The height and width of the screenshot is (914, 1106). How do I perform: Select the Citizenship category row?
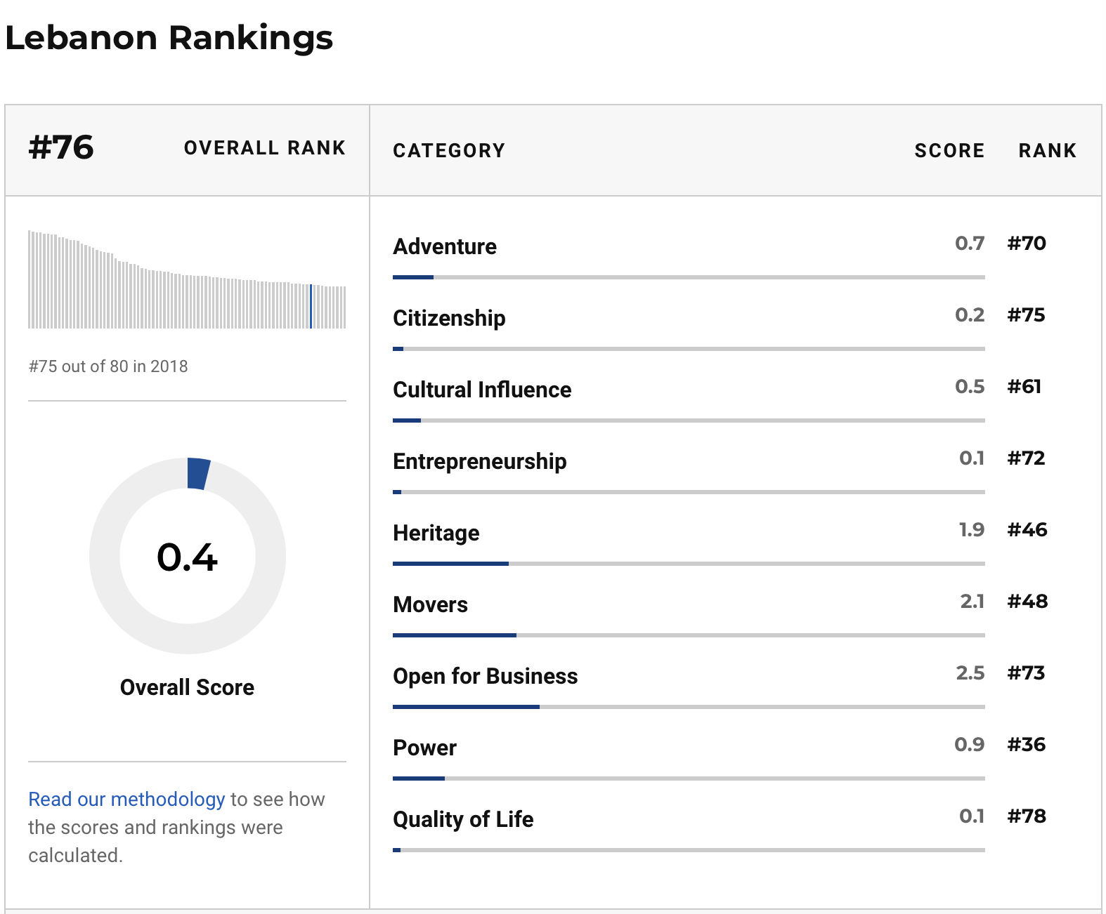point(449,319)
